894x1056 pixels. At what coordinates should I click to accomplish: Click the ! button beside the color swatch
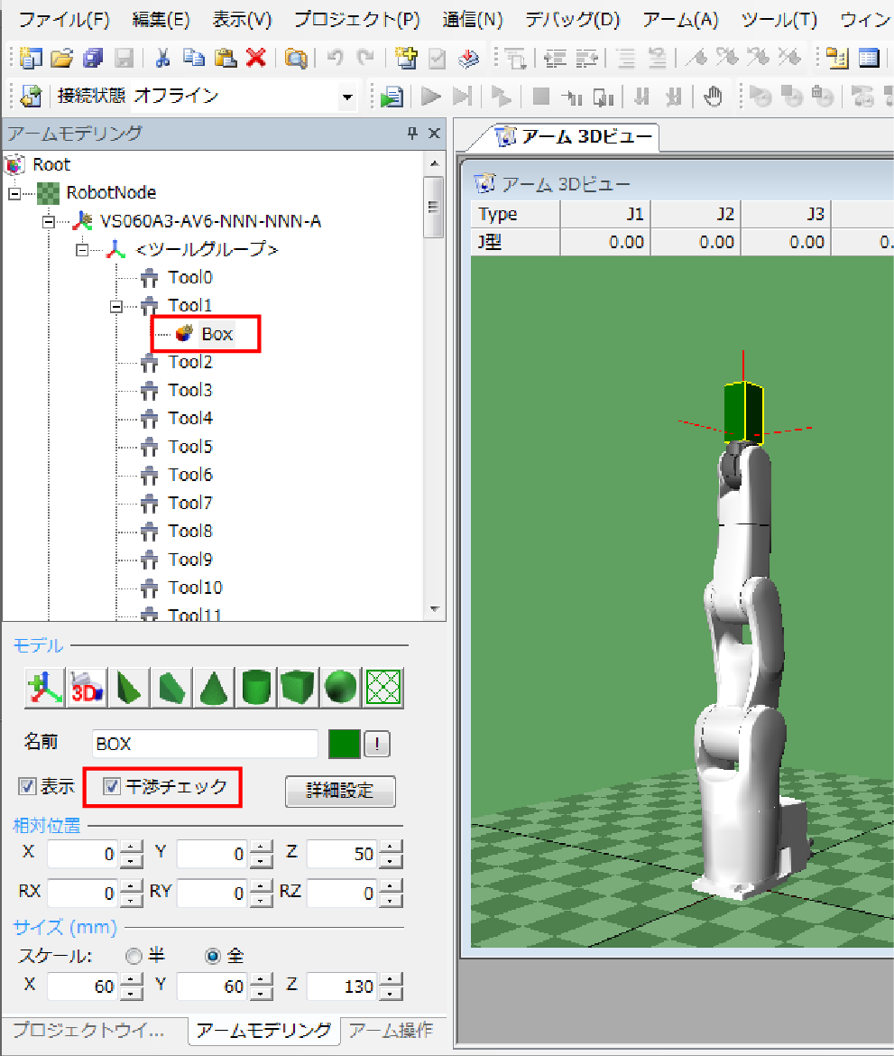click(x=379, y=745)
